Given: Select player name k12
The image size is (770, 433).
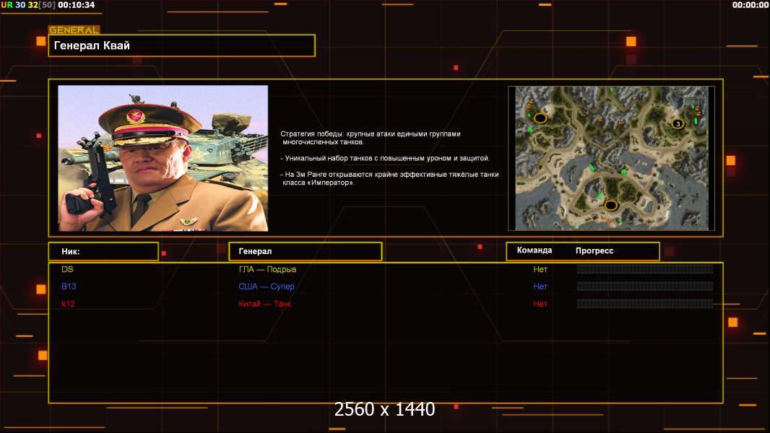Looking at the screenshot, I should 68,304.
